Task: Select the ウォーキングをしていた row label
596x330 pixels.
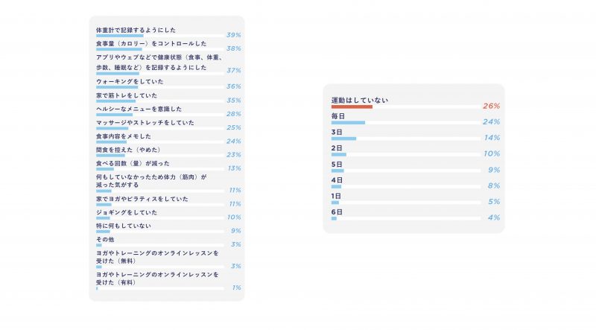Action: click(x=130, y=81)
